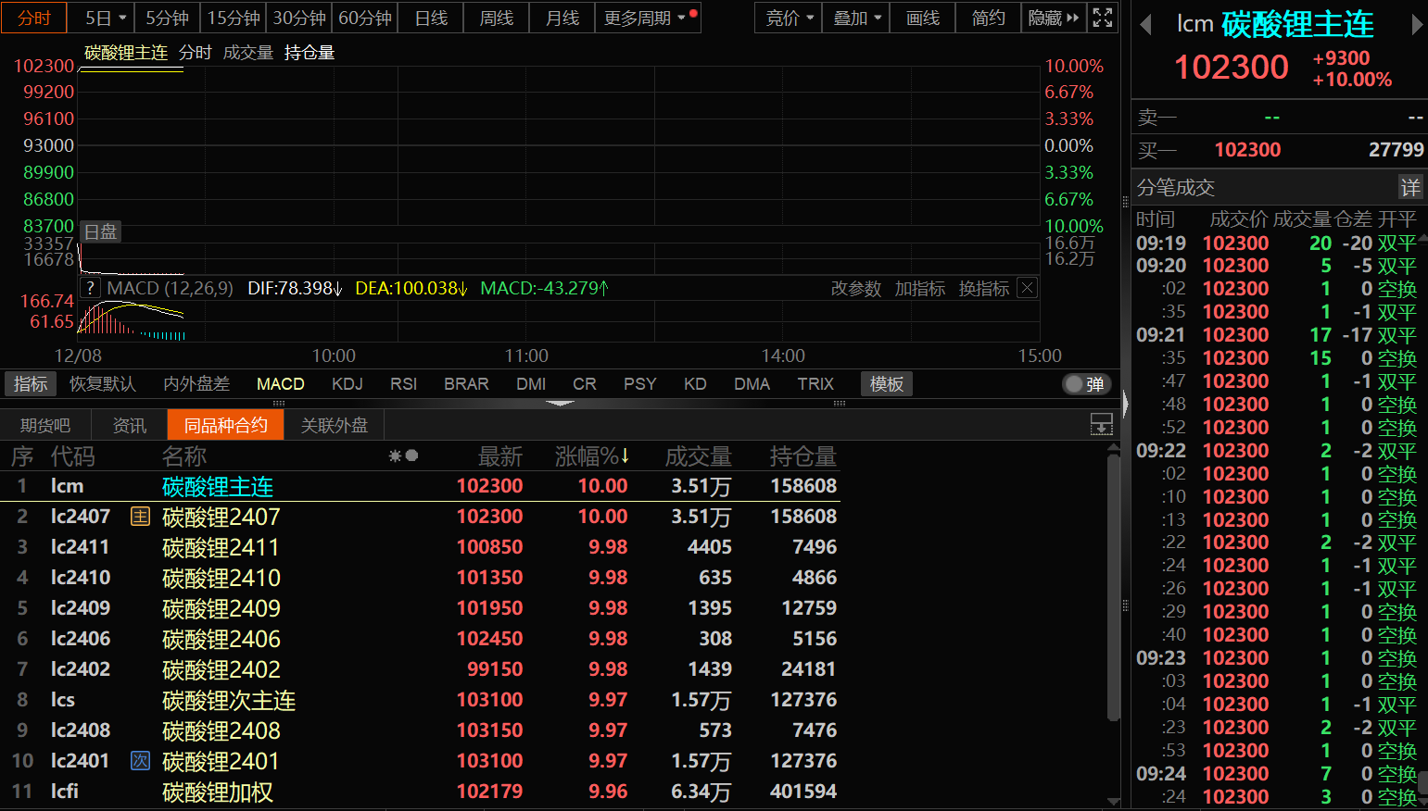The height and width of the screenshot is (811, 1428).
Task: Select the DMA indicator
Action: click(x=752, y=384)
